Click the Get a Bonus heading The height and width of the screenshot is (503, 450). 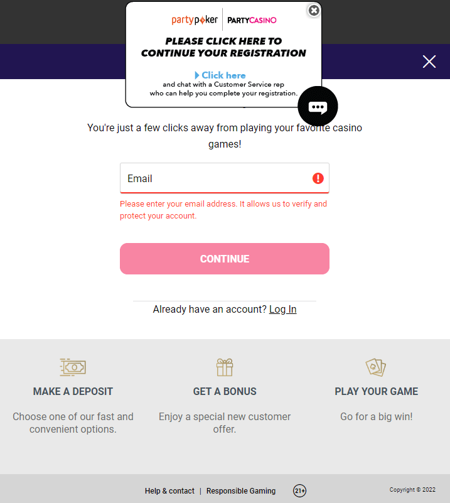pyautogui.click(x=225, y=391)
